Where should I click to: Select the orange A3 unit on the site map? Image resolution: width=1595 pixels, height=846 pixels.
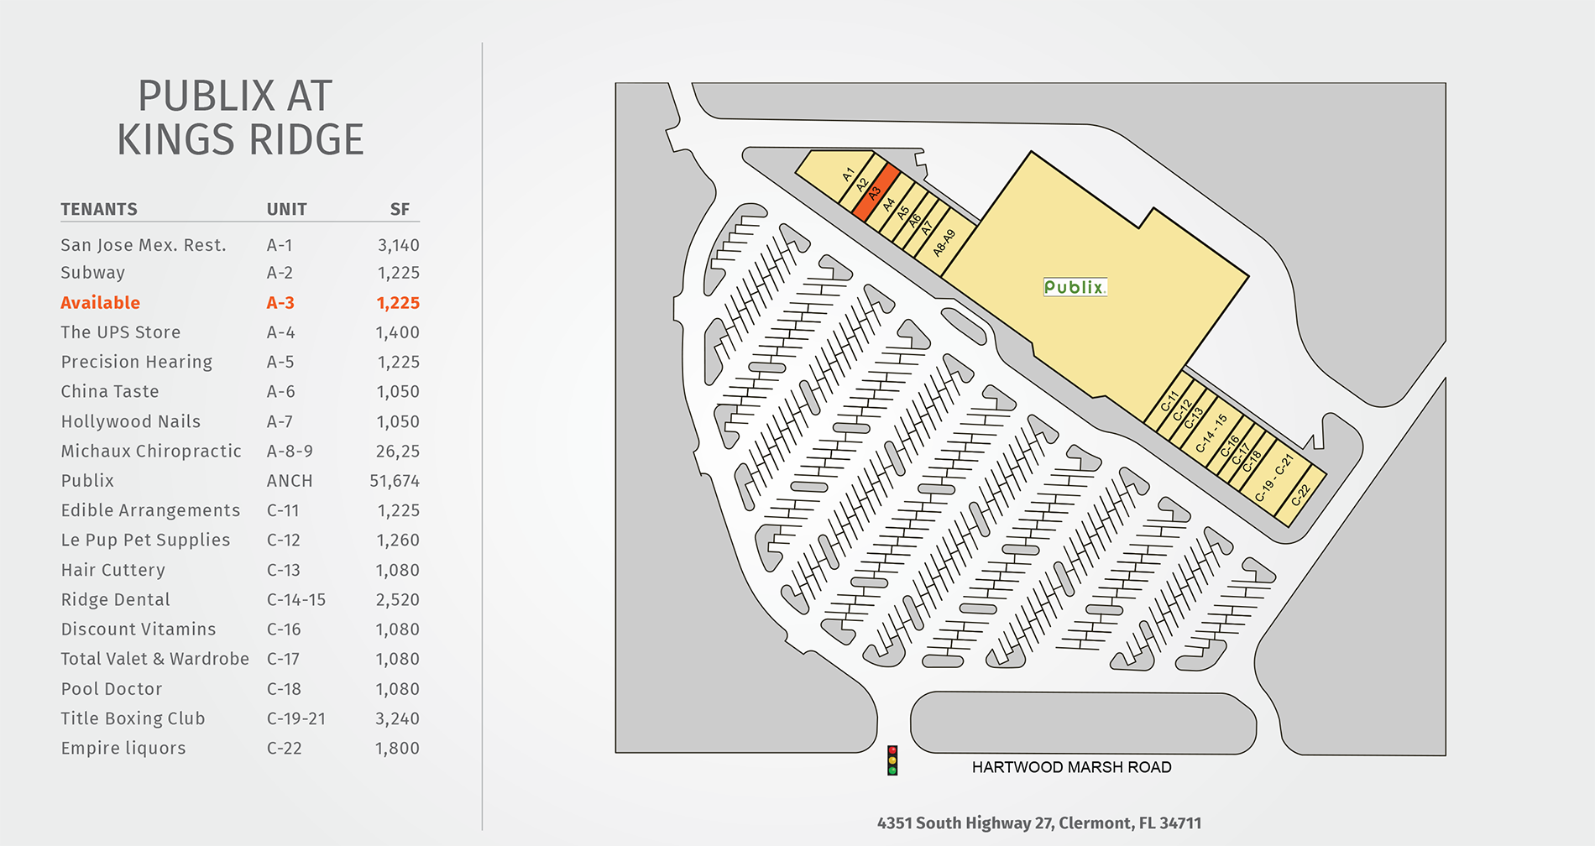[x=876, y=193]
